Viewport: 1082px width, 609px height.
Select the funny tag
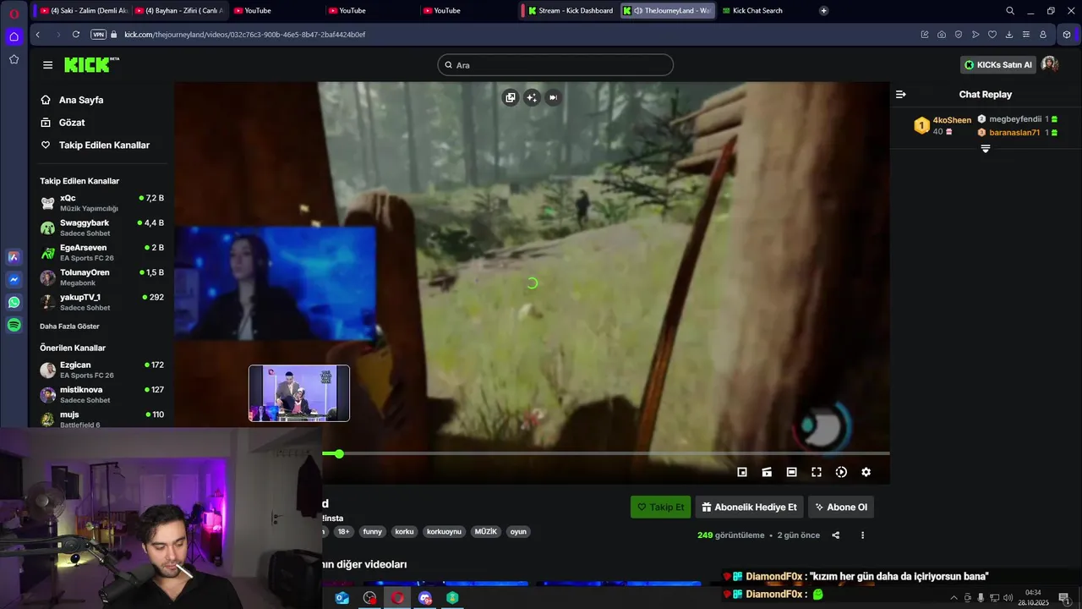tap(373, 532)
